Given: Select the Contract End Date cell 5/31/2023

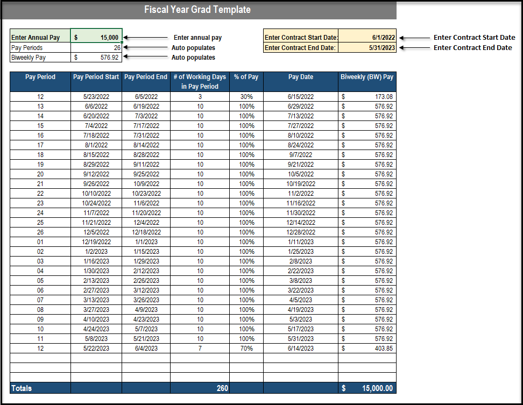Looking at the screenshot, I should [x=367, y=47].
